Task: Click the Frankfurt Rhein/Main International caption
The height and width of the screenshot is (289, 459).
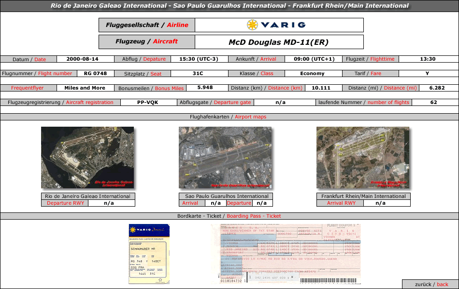Action: coord(363,196)
